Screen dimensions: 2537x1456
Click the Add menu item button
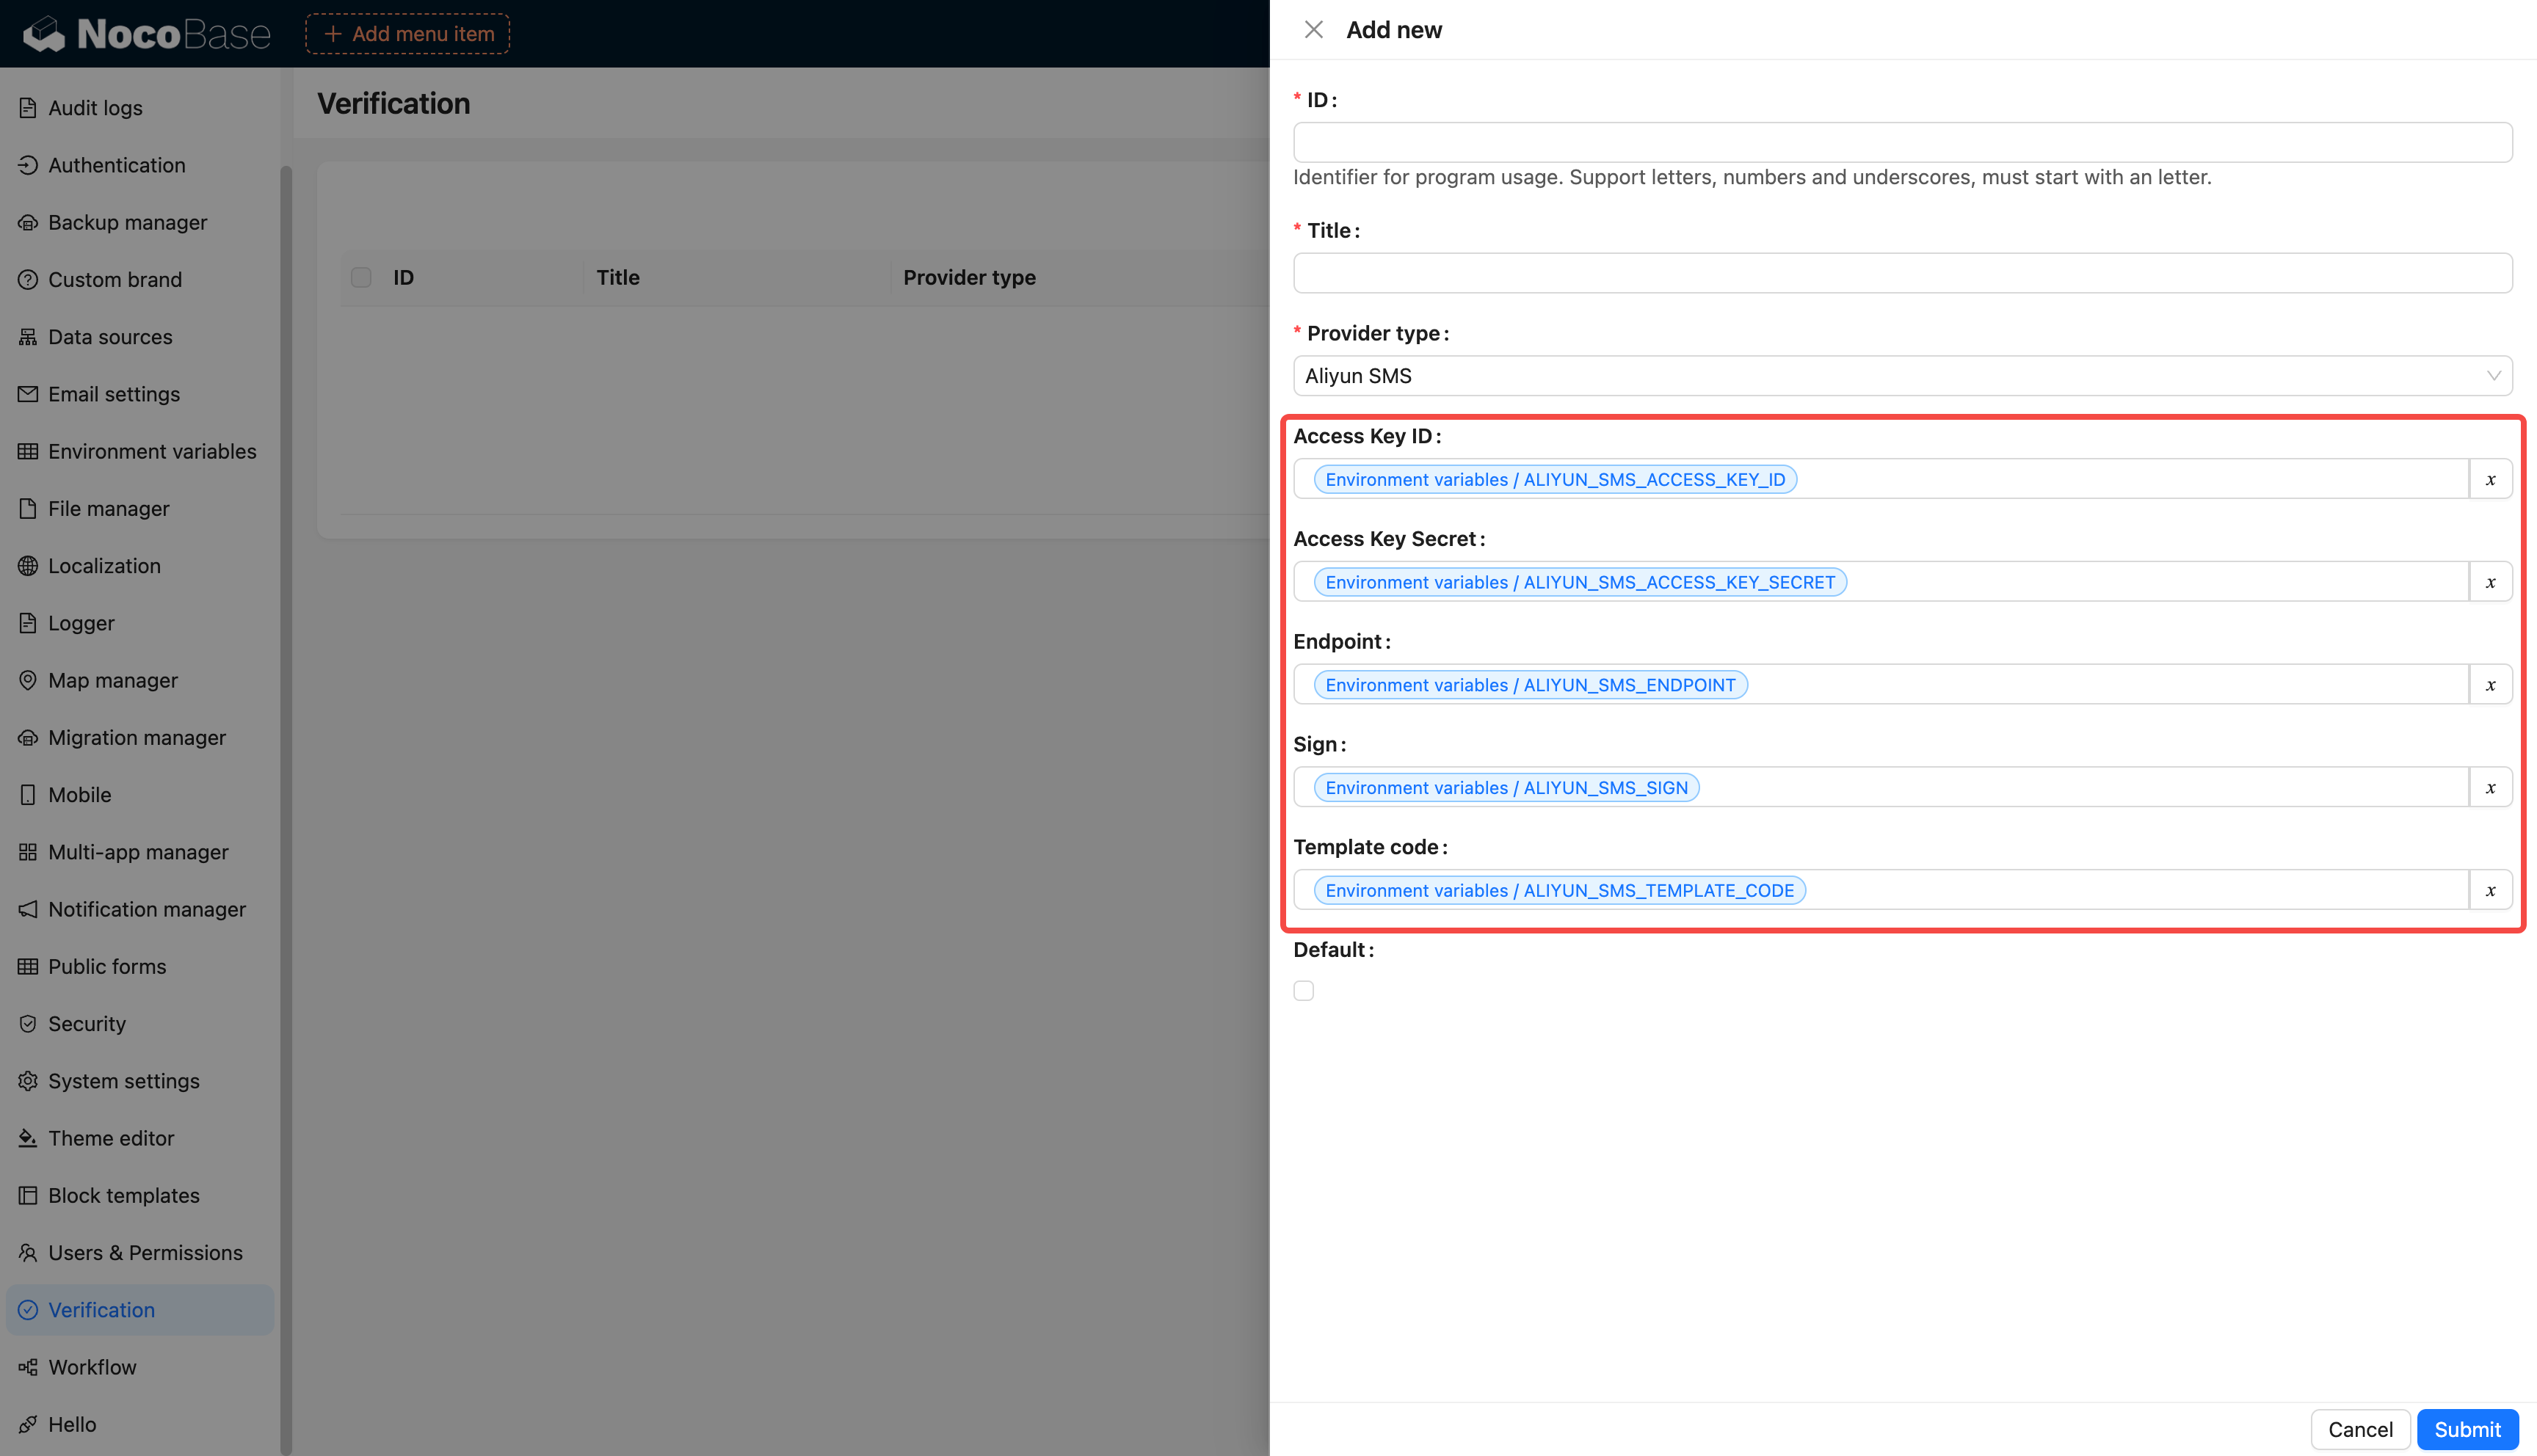click(408, 34)
